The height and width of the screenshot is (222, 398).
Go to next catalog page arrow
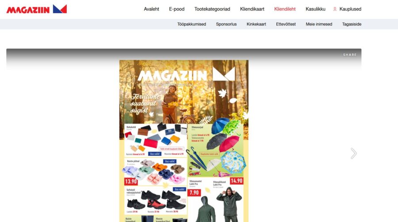354,153
